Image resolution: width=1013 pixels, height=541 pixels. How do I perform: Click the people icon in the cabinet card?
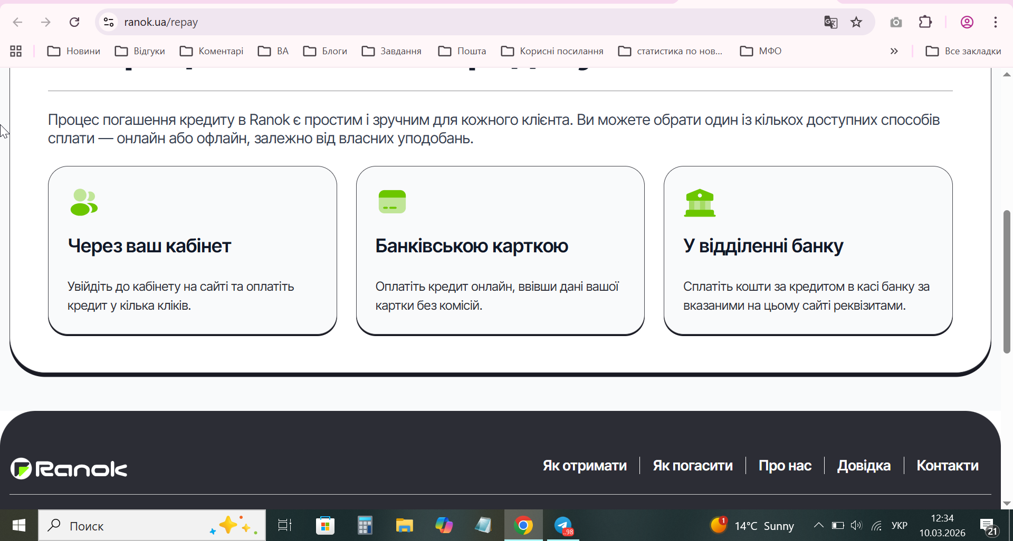[x=84, y=202]
